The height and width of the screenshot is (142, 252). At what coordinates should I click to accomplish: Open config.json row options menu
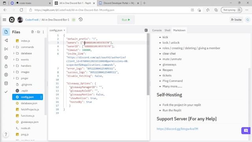[41, 97]
